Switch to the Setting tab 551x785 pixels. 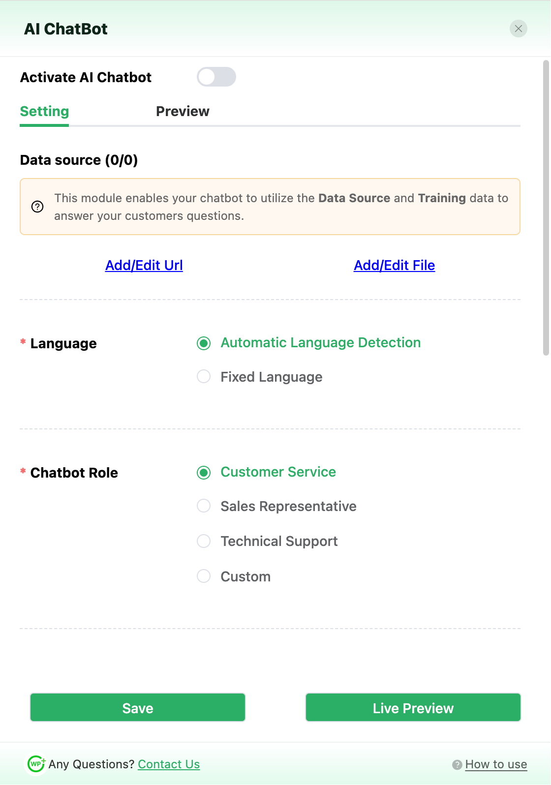point(44,112)
